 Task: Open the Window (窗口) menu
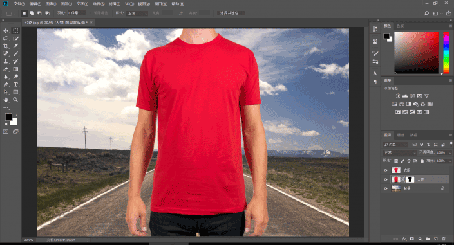click(161, 4)
